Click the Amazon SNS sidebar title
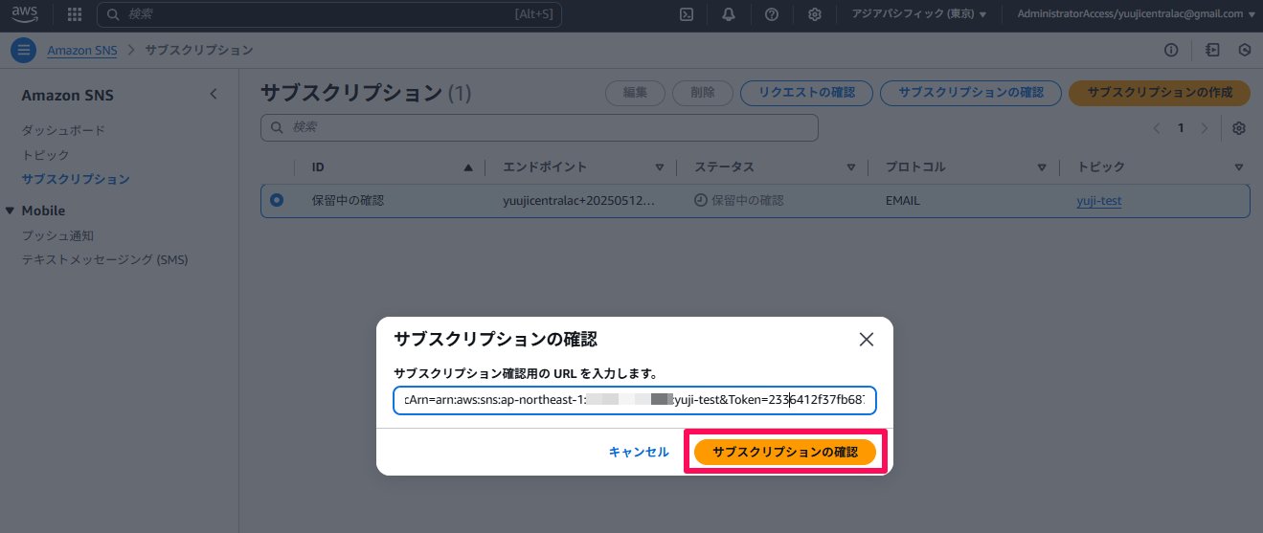 (67, 95)
